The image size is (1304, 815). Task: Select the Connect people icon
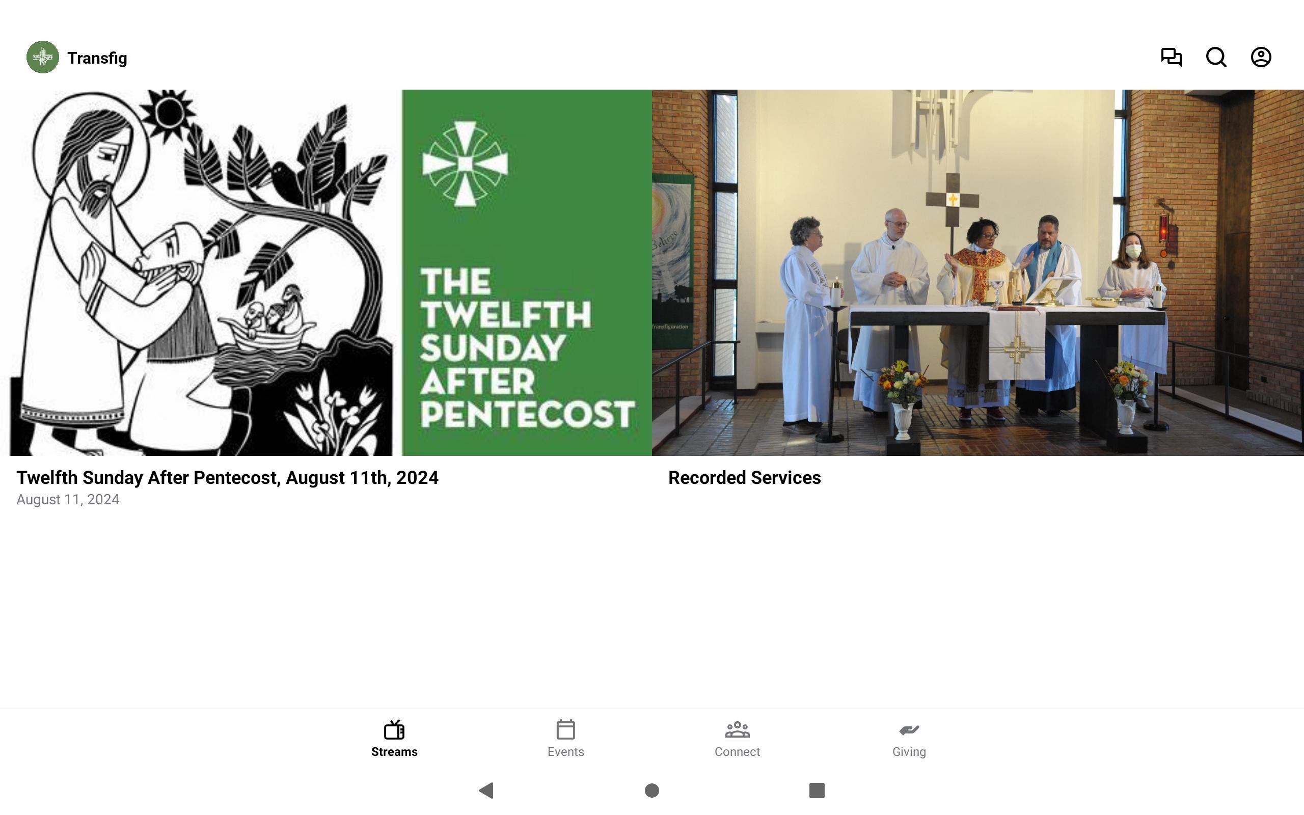click(737, 730)
